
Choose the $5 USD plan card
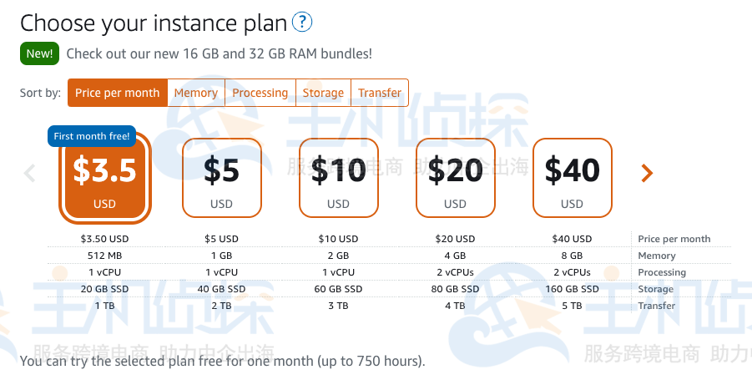222,178
